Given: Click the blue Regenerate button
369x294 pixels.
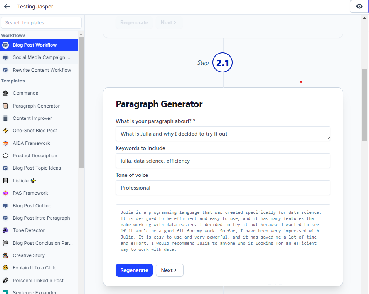Looking at the screenshot, I should 134,270.
